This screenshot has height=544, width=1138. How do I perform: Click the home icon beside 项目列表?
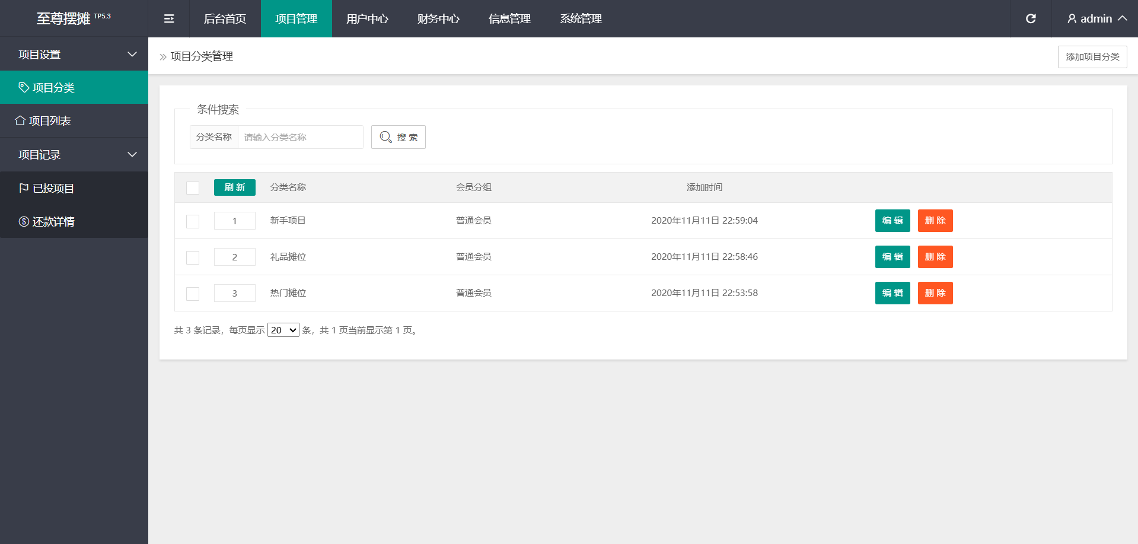20,121
